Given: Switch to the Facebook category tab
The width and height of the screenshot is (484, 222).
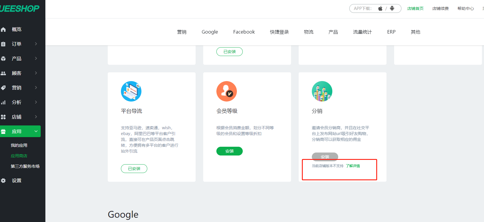Looking at the screenshot, I should tap(244, 32).
